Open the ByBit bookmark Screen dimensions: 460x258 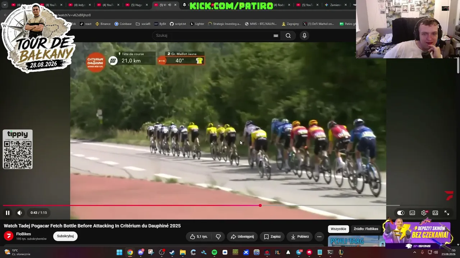160,24
